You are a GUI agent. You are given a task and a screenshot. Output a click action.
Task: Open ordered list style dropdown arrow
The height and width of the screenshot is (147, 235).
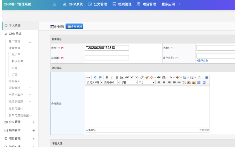tap(188, 77)
